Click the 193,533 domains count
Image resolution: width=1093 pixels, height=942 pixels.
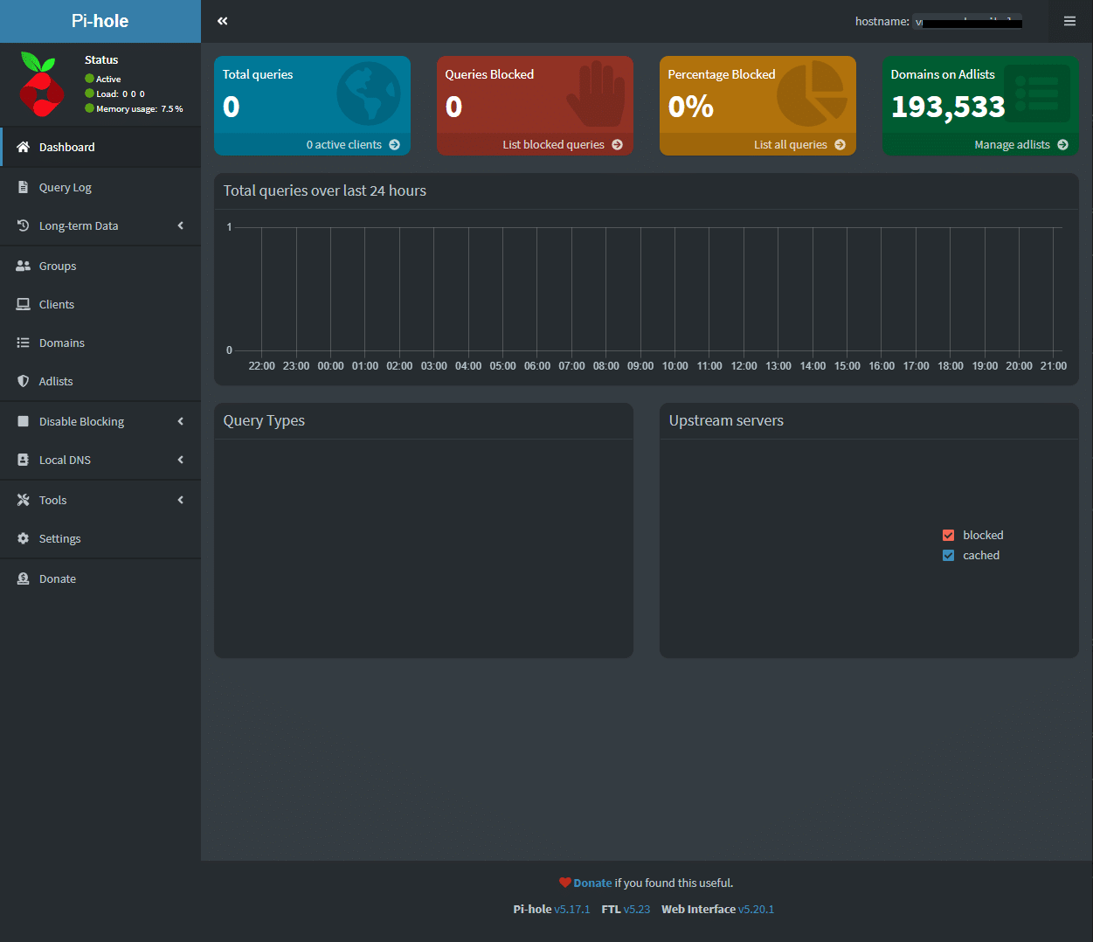click(x=948, y=107)
